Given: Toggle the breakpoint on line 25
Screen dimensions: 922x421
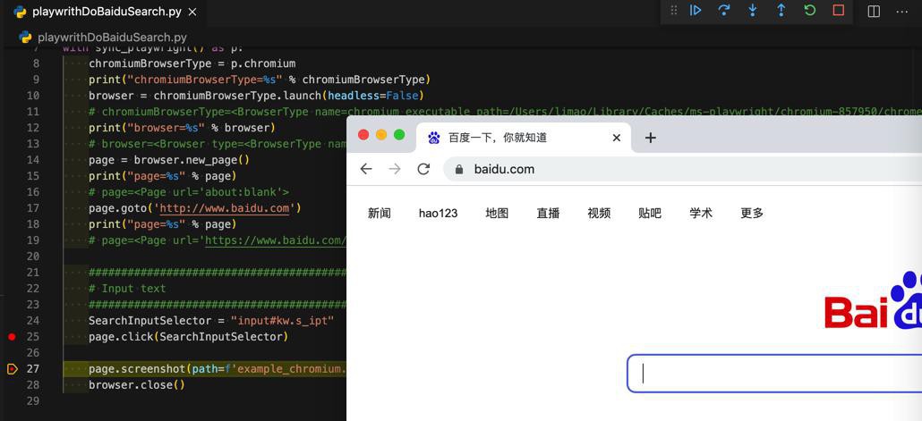Looking at the screenshot, I should click(x=12, y=337).
